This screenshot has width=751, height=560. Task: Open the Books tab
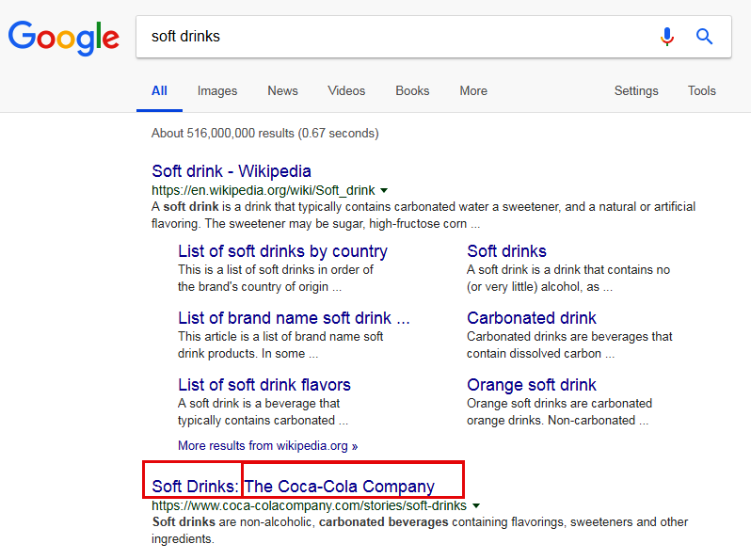412,91
